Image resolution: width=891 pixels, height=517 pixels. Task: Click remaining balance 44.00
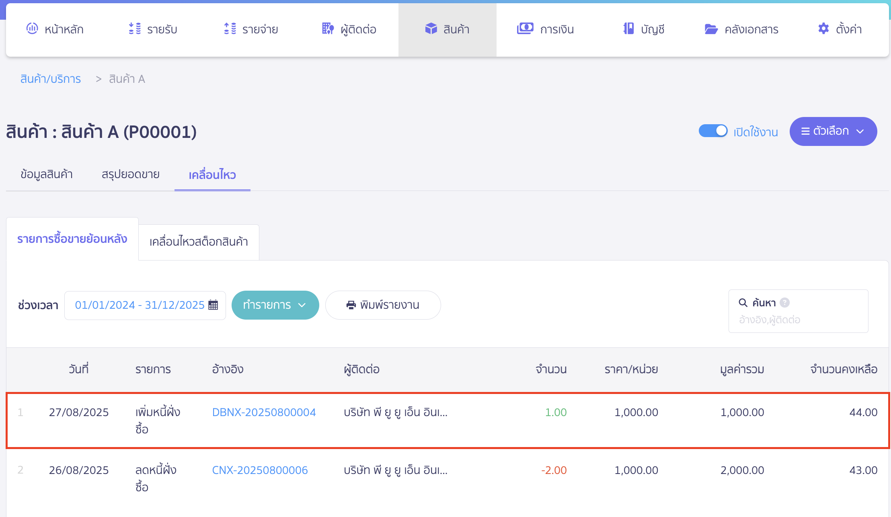pyautogui.click(x=863, y=412)
